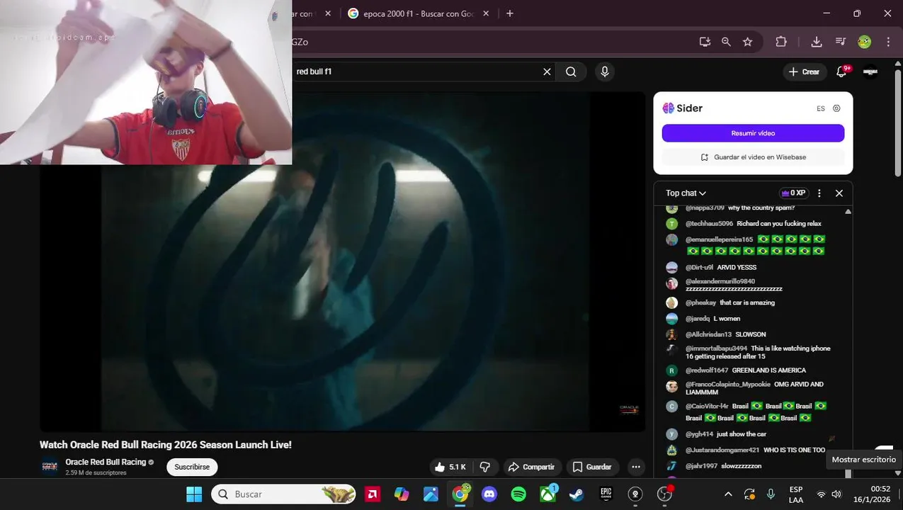This screenshot has height=510, width=903.
Task: Click the zoom magnifier icon in address bar
Action: pos(726,42)
